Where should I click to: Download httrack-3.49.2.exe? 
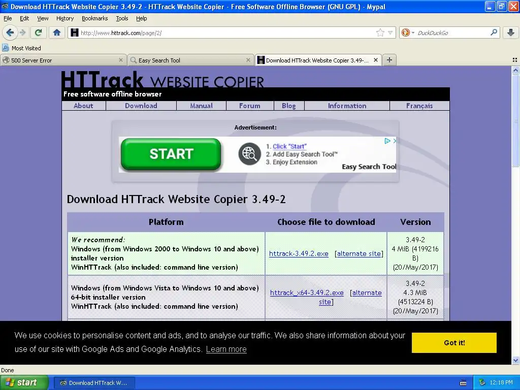[299, 254]
